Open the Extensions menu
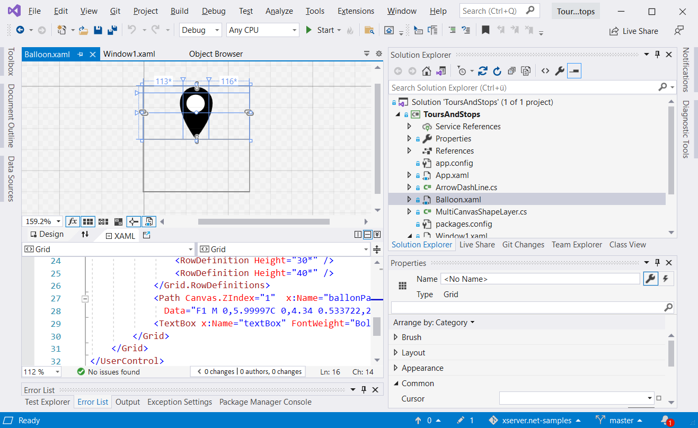This screenshot has height=428, width=698. coord(356,11)
